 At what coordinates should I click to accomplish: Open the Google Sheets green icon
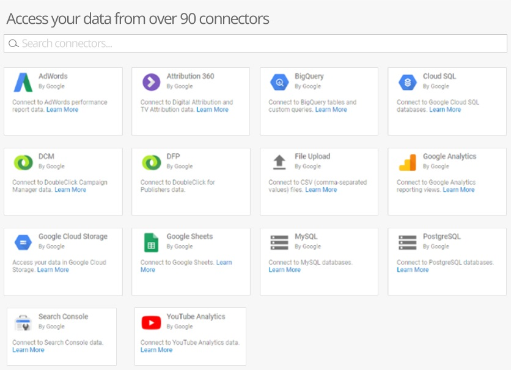(151, 242)
